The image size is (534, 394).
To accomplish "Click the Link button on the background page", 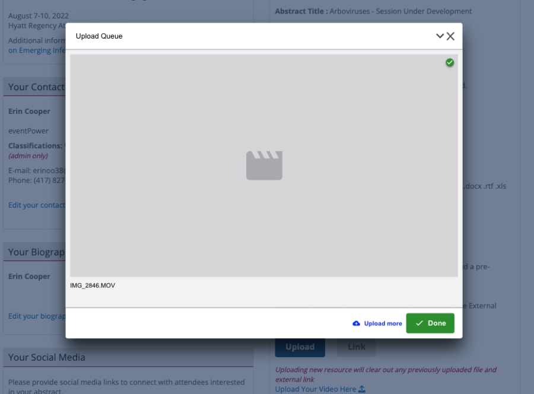I will click(356, 347).
